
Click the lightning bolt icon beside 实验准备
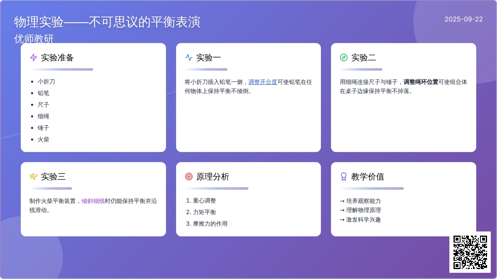pyautogui.click(x=34, y=57)
